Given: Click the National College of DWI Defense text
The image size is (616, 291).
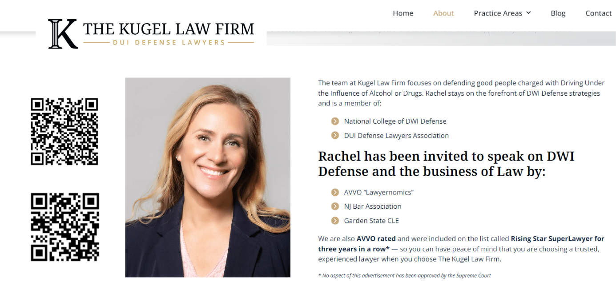Looking at the screenshot, I should coord(395,121).
